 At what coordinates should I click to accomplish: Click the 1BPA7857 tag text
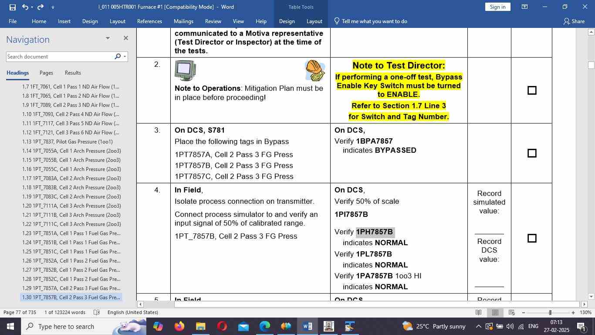pyautogui.click(x=375, y=141)
